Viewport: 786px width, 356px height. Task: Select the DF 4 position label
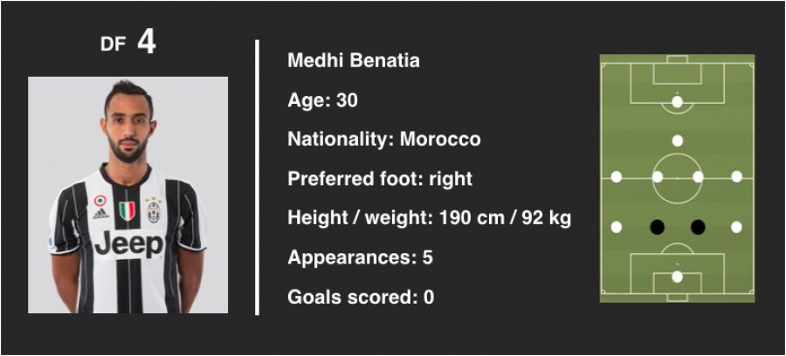(x=128, y=44)
